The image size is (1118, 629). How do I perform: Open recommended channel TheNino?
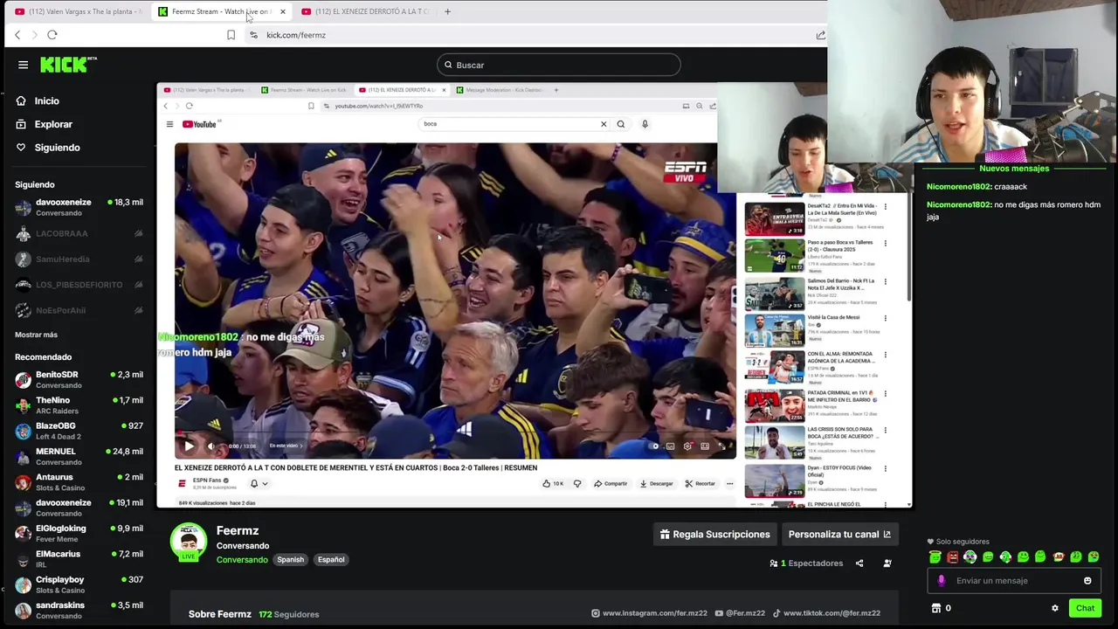pyautogui.click(x=79, y=404)
